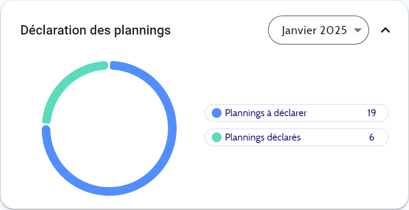Screen dimensions: 409x210
Task: Click the empty center of the donut chart
Action: tap(109, 128)
